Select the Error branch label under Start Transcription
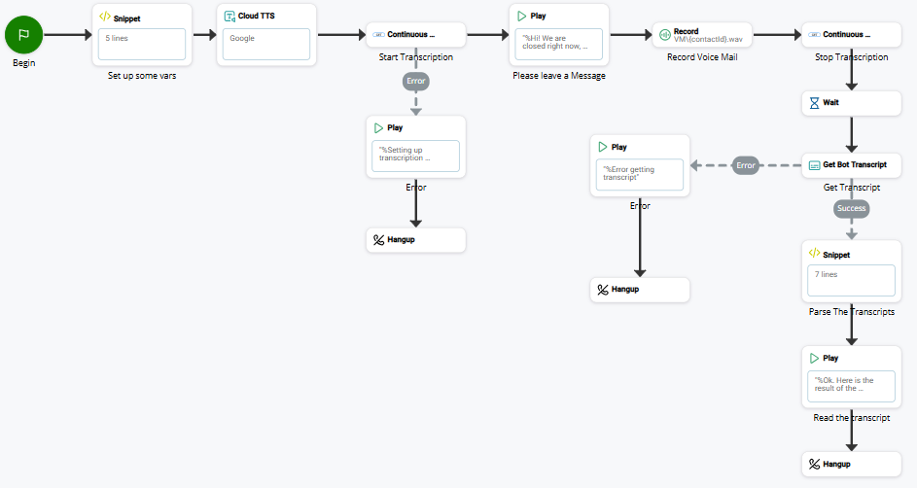The width and height of the screenshot is (917, 488). tap(416, 82)
